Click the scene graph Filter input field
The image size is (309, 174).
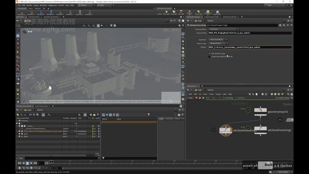pyautogui.click(x=61, y=158)
